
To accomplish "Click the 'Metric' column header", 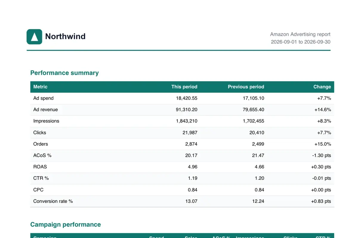I will click(x=40, y=87).
